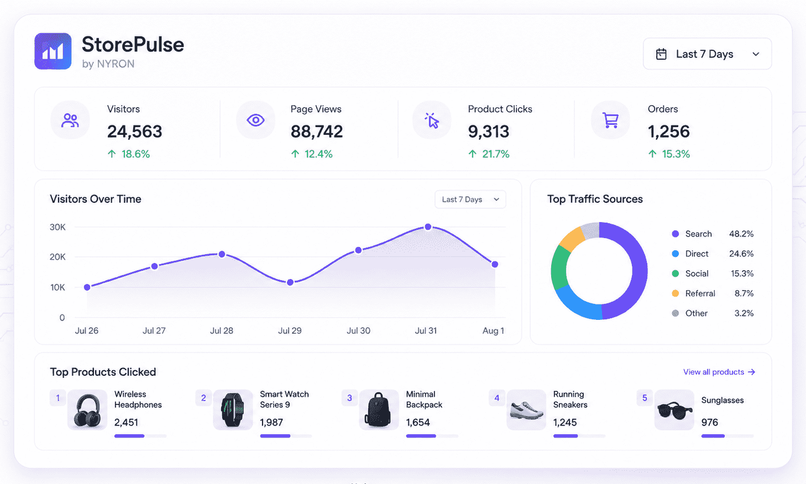Image resolution: width=806 pixels, height=484 pixels.
Task: Click the Jul 31 peak point on chart
Action: 428,227
